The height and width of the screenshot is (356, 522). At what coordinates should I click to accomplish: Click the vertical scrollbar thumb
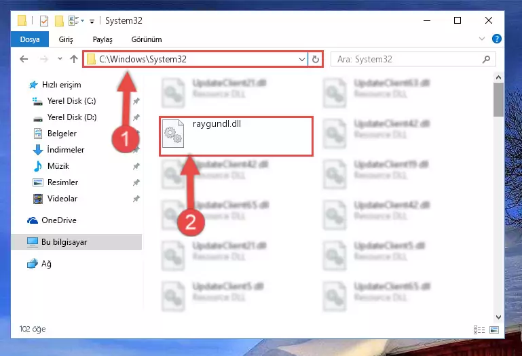coord(498,100)
